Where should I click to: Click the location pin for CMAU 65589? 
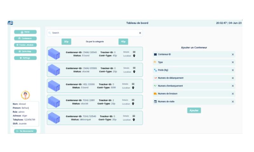point(134,72)
